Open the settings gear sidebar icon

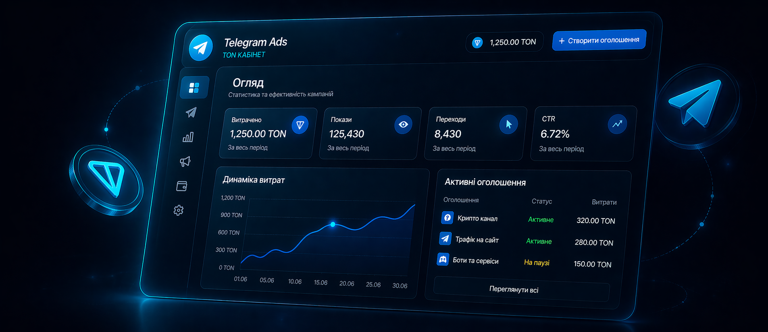tap(179, 210)
